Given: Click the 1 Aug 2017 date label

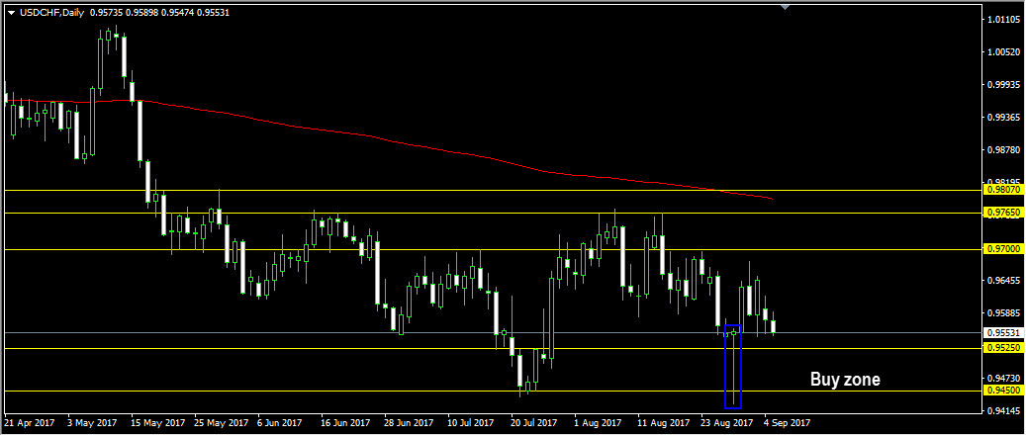Looking at the screenshot, I should pyautogui.click(x=596, y=423).
